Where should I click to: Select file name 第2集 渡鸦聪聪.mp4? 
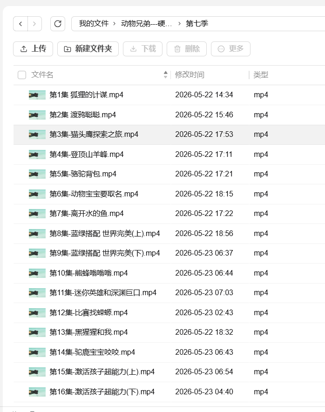[83, 115]
